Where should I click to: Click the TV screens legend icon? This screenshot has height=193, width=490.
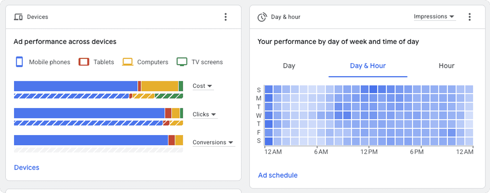[182, 62]
